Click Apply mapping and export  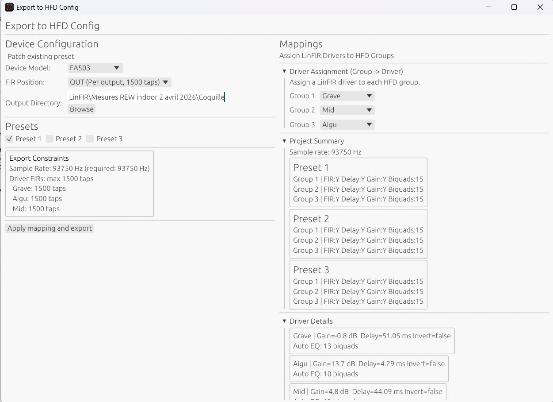(x=50, y=228)
